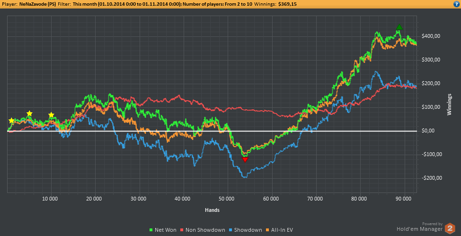Click the red Non Showdown color swatch
This screenshot has width=461, height=236.
coord(182,230)
